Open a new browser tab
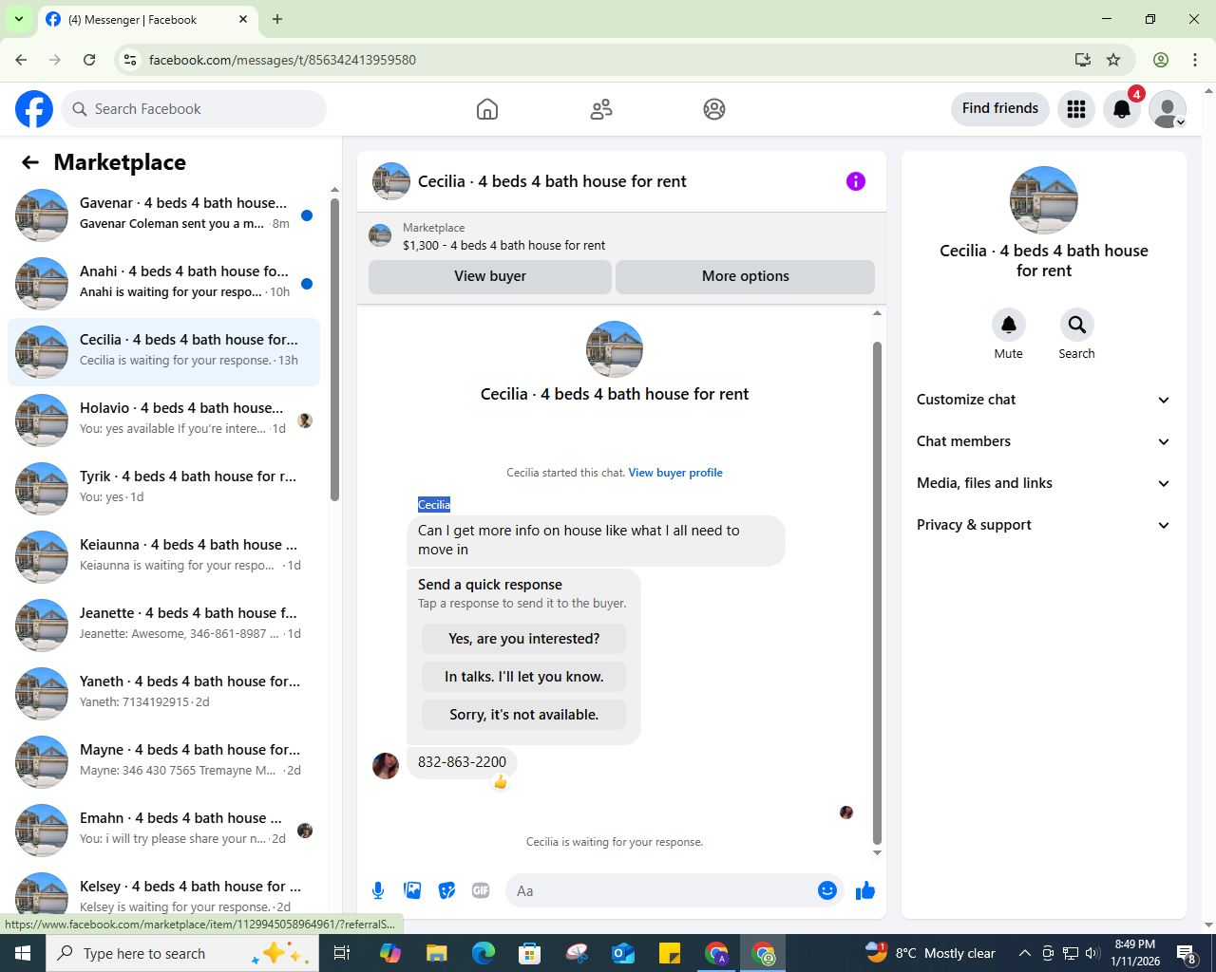The image size is (1216, 972). click(x=277, y=19)
